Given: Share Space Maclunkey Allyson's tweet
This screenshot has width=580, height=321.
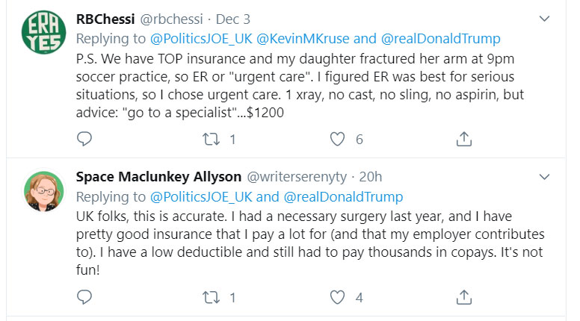Looking at the screenshot, I should click(463, 297).
